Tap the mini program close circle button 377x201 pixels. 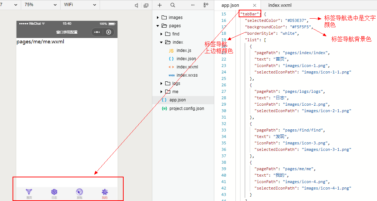click(x=109, y=32)
